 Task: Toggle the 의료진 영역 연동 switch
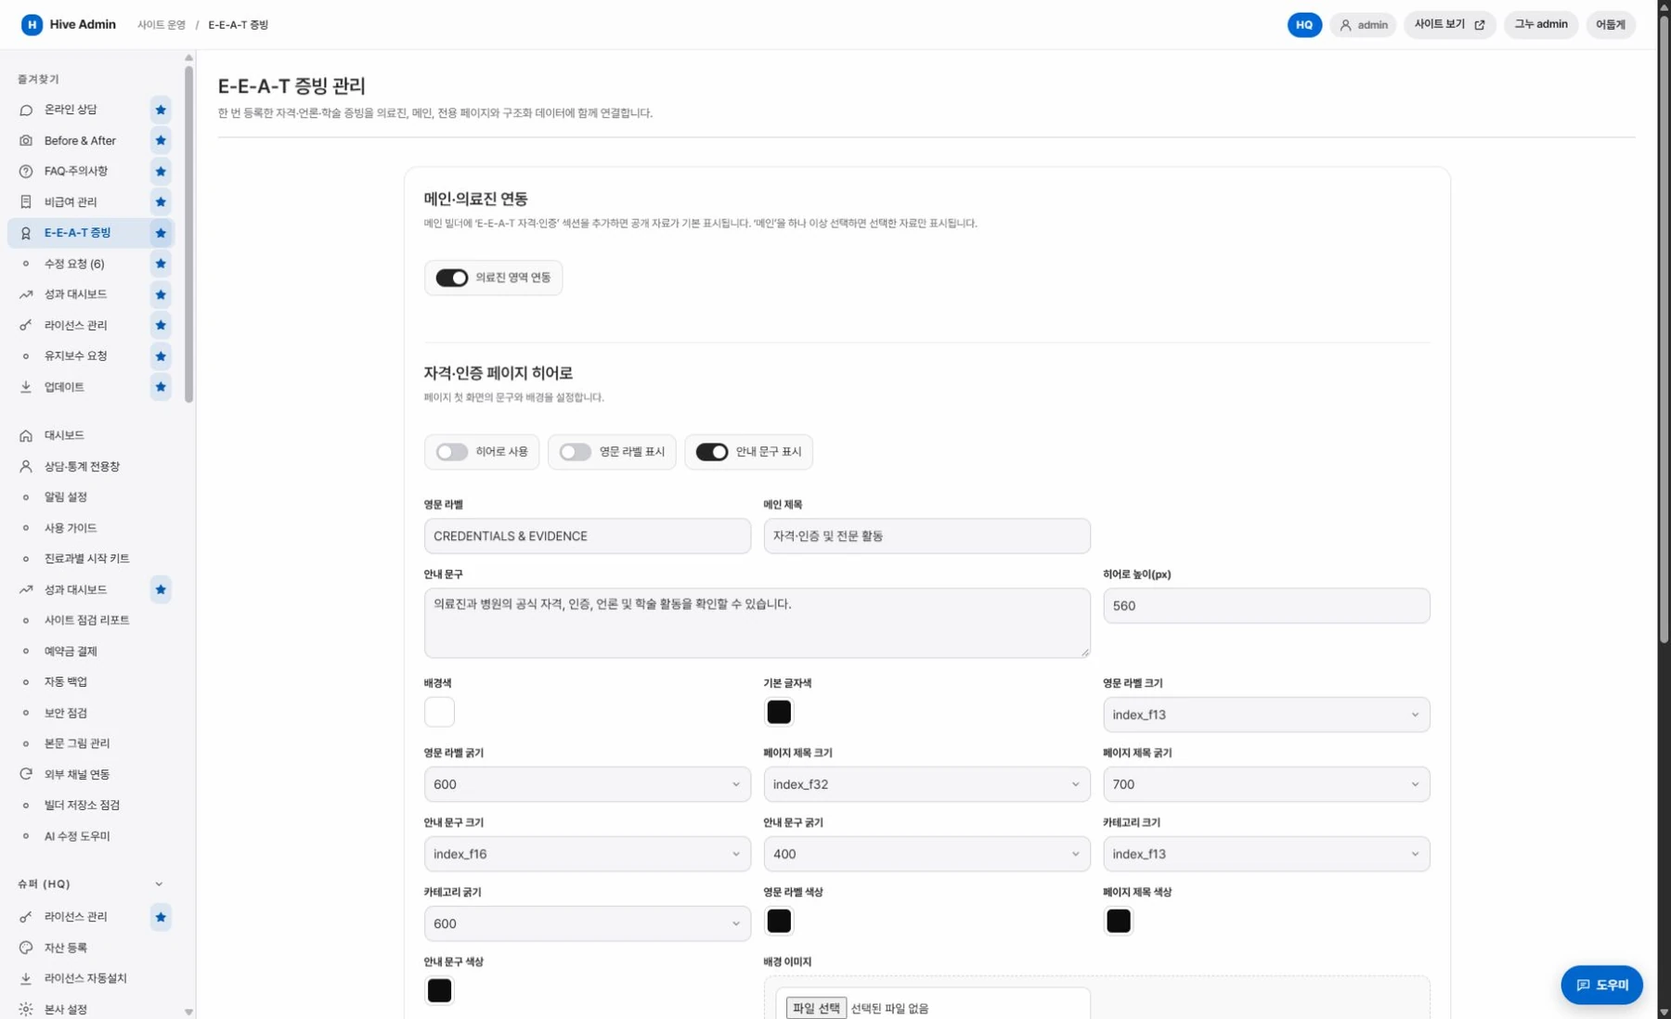pos(452,277)
